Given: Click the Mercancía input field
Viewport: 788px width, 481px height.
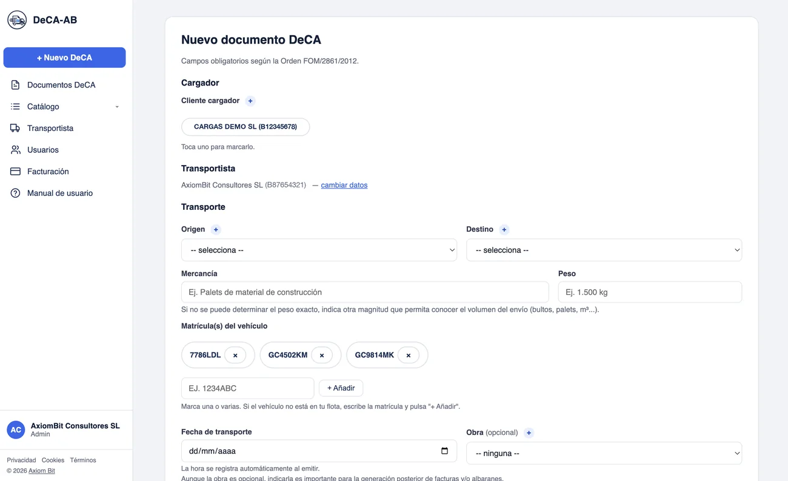Looking at the screenshot, I should 365,292.
